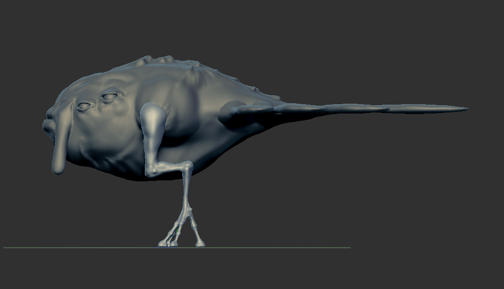The image size is (504, 289).
Task: Click the rightmost toe on the ground
Action: [200, 243]
